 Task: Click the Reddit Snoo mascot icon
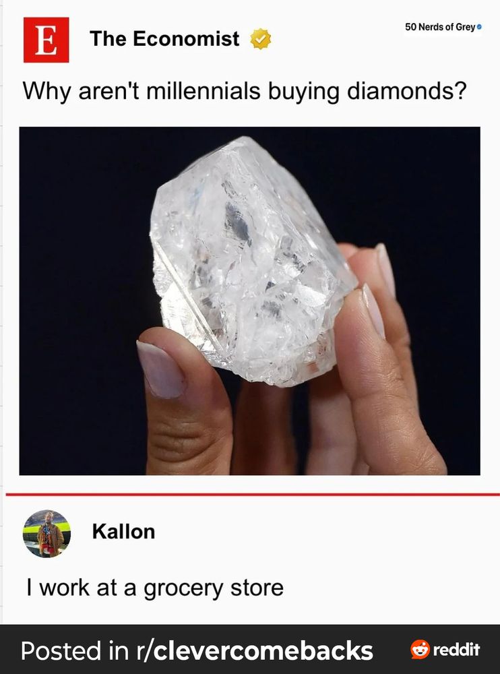click(x=420, y=649)
